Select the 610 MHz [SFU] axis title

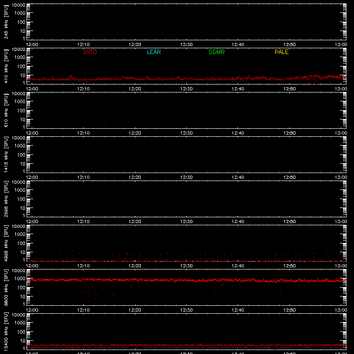[6, 111]
